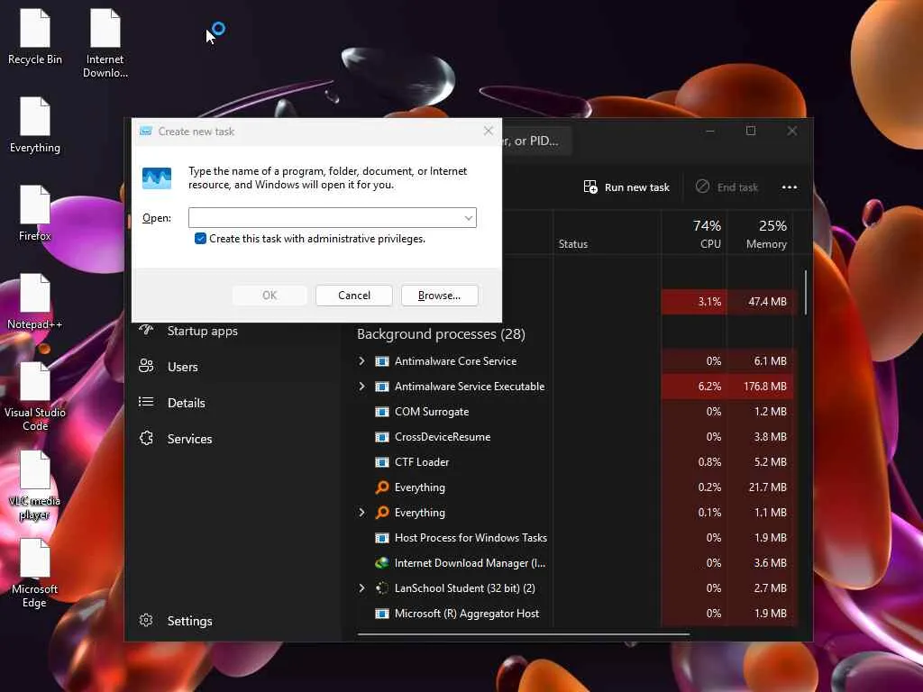Click the Task Manager search box
Screen dimensions: 923x692
(x=535, y=141)
